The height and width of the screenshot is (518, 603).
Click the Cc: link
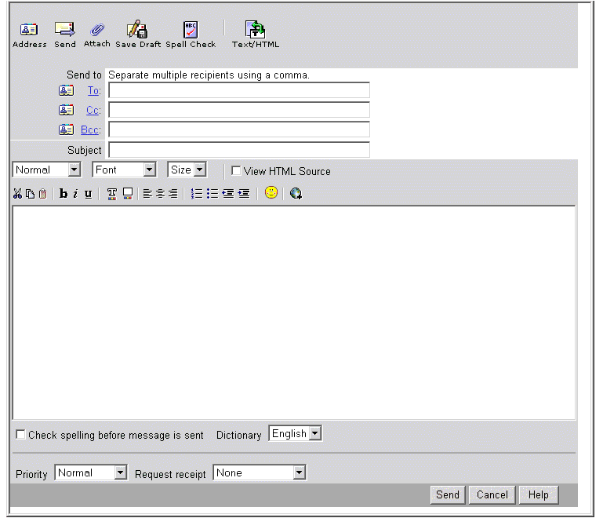[x=93, y=111]
